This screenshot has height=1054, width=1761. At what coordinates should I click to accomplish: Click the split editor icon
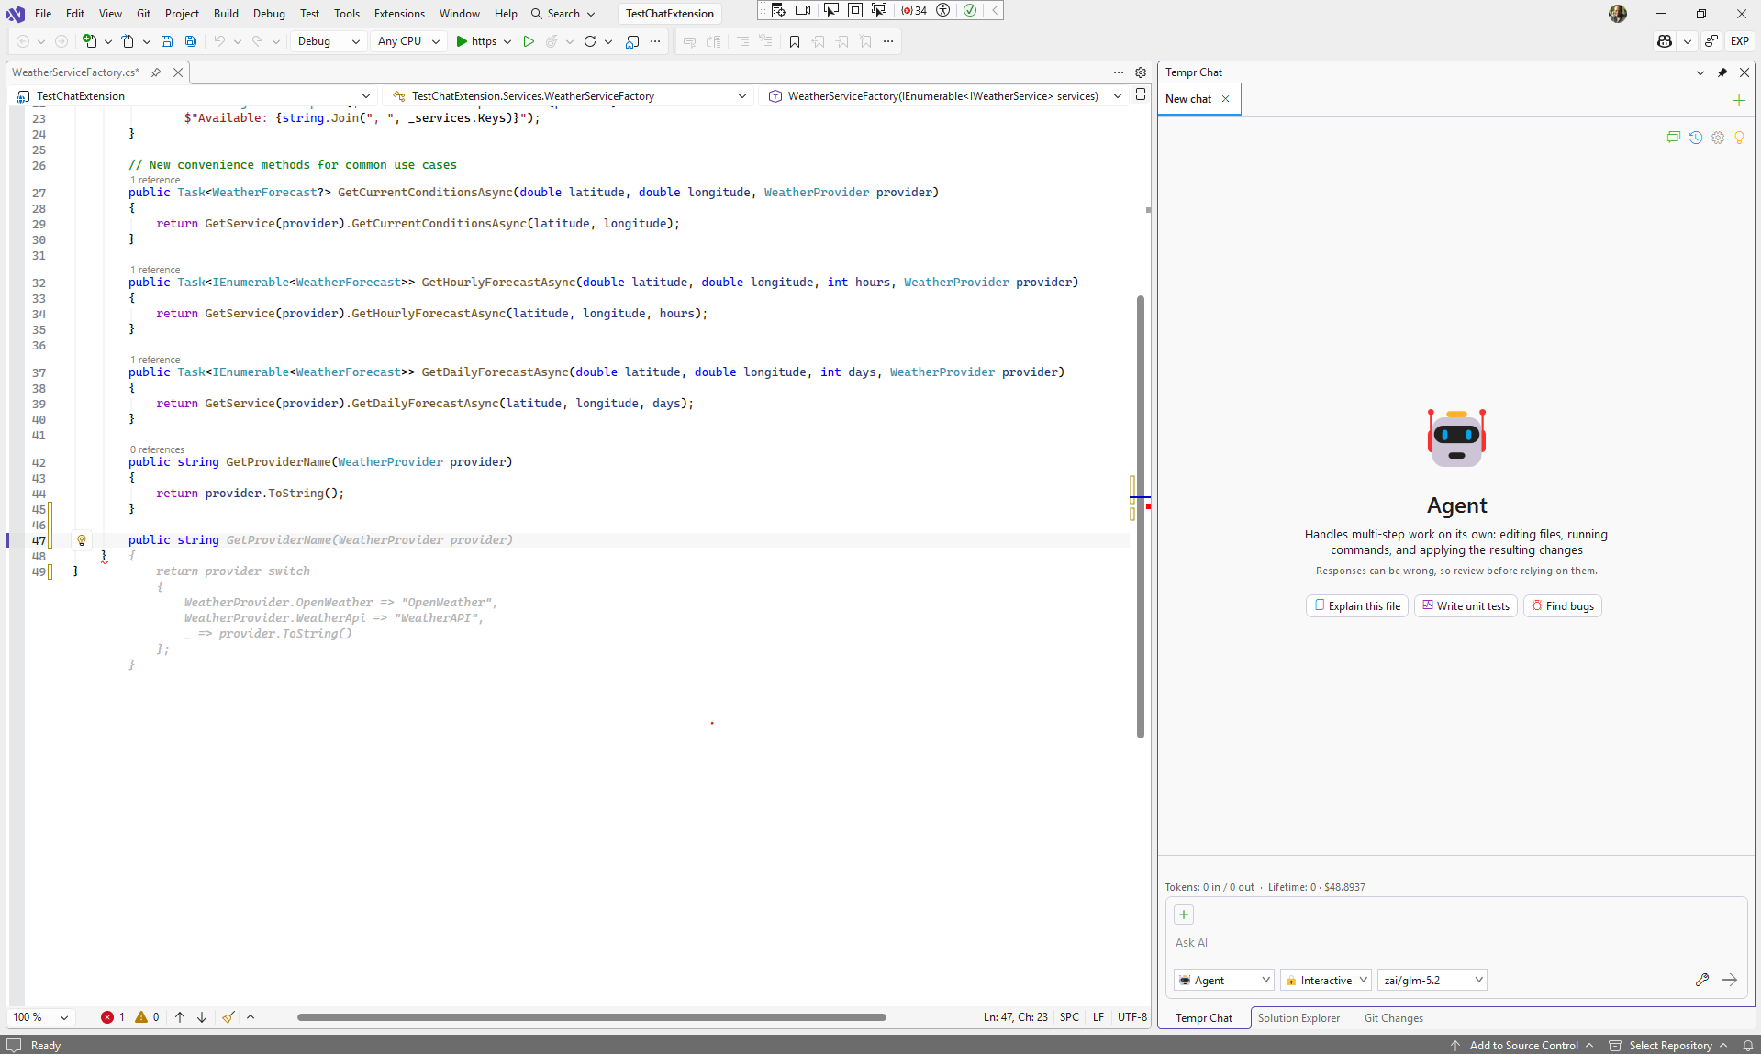tap(1141, 95)
